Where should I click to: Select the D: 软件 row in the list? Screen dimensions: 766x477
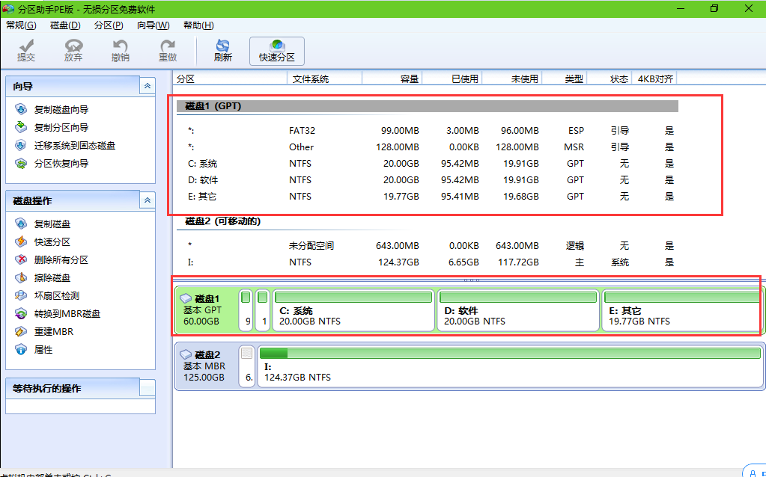pyautogui.click(x=428, y=180)
